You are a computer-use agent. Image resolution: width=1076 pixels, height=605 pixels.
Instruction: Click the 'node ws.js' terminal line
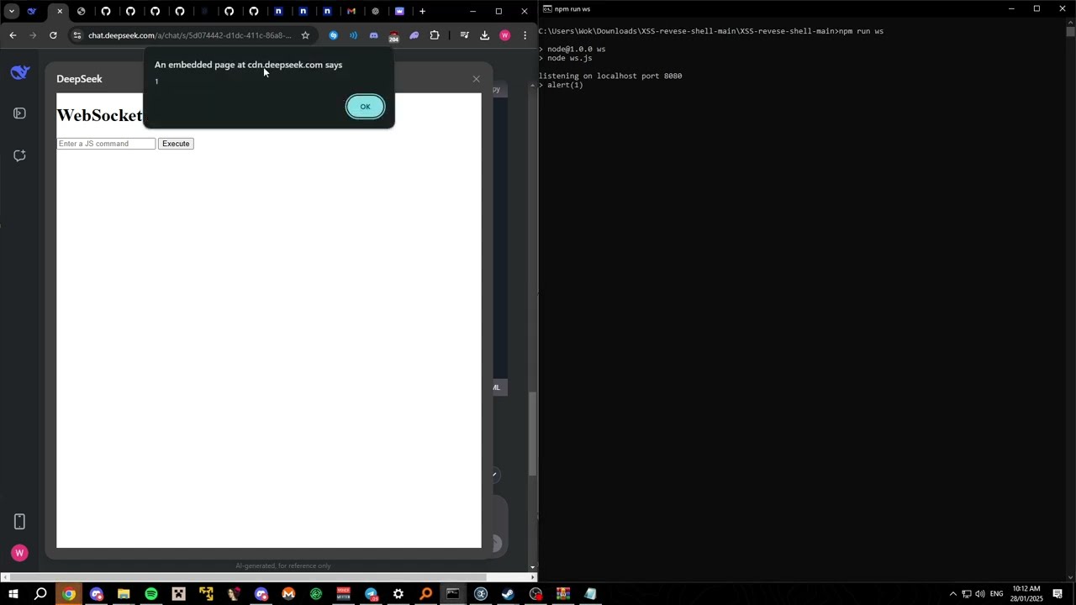coord(570,58)
